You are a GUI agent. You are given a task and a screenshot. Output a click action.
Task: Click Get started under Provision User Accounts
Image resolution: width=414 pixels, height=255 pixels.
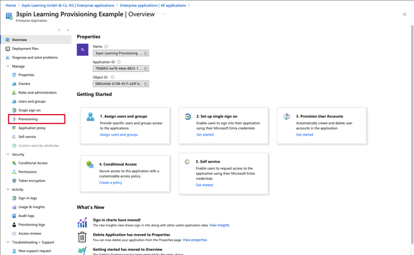click(x=304, y=134)
